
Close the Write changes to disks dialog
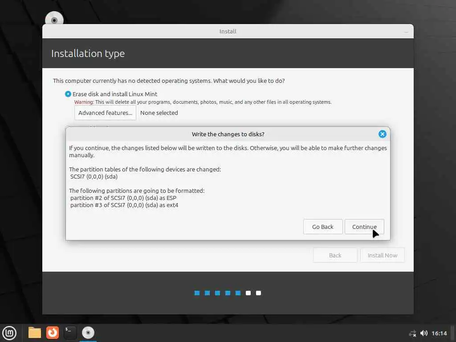pos(382,134)
